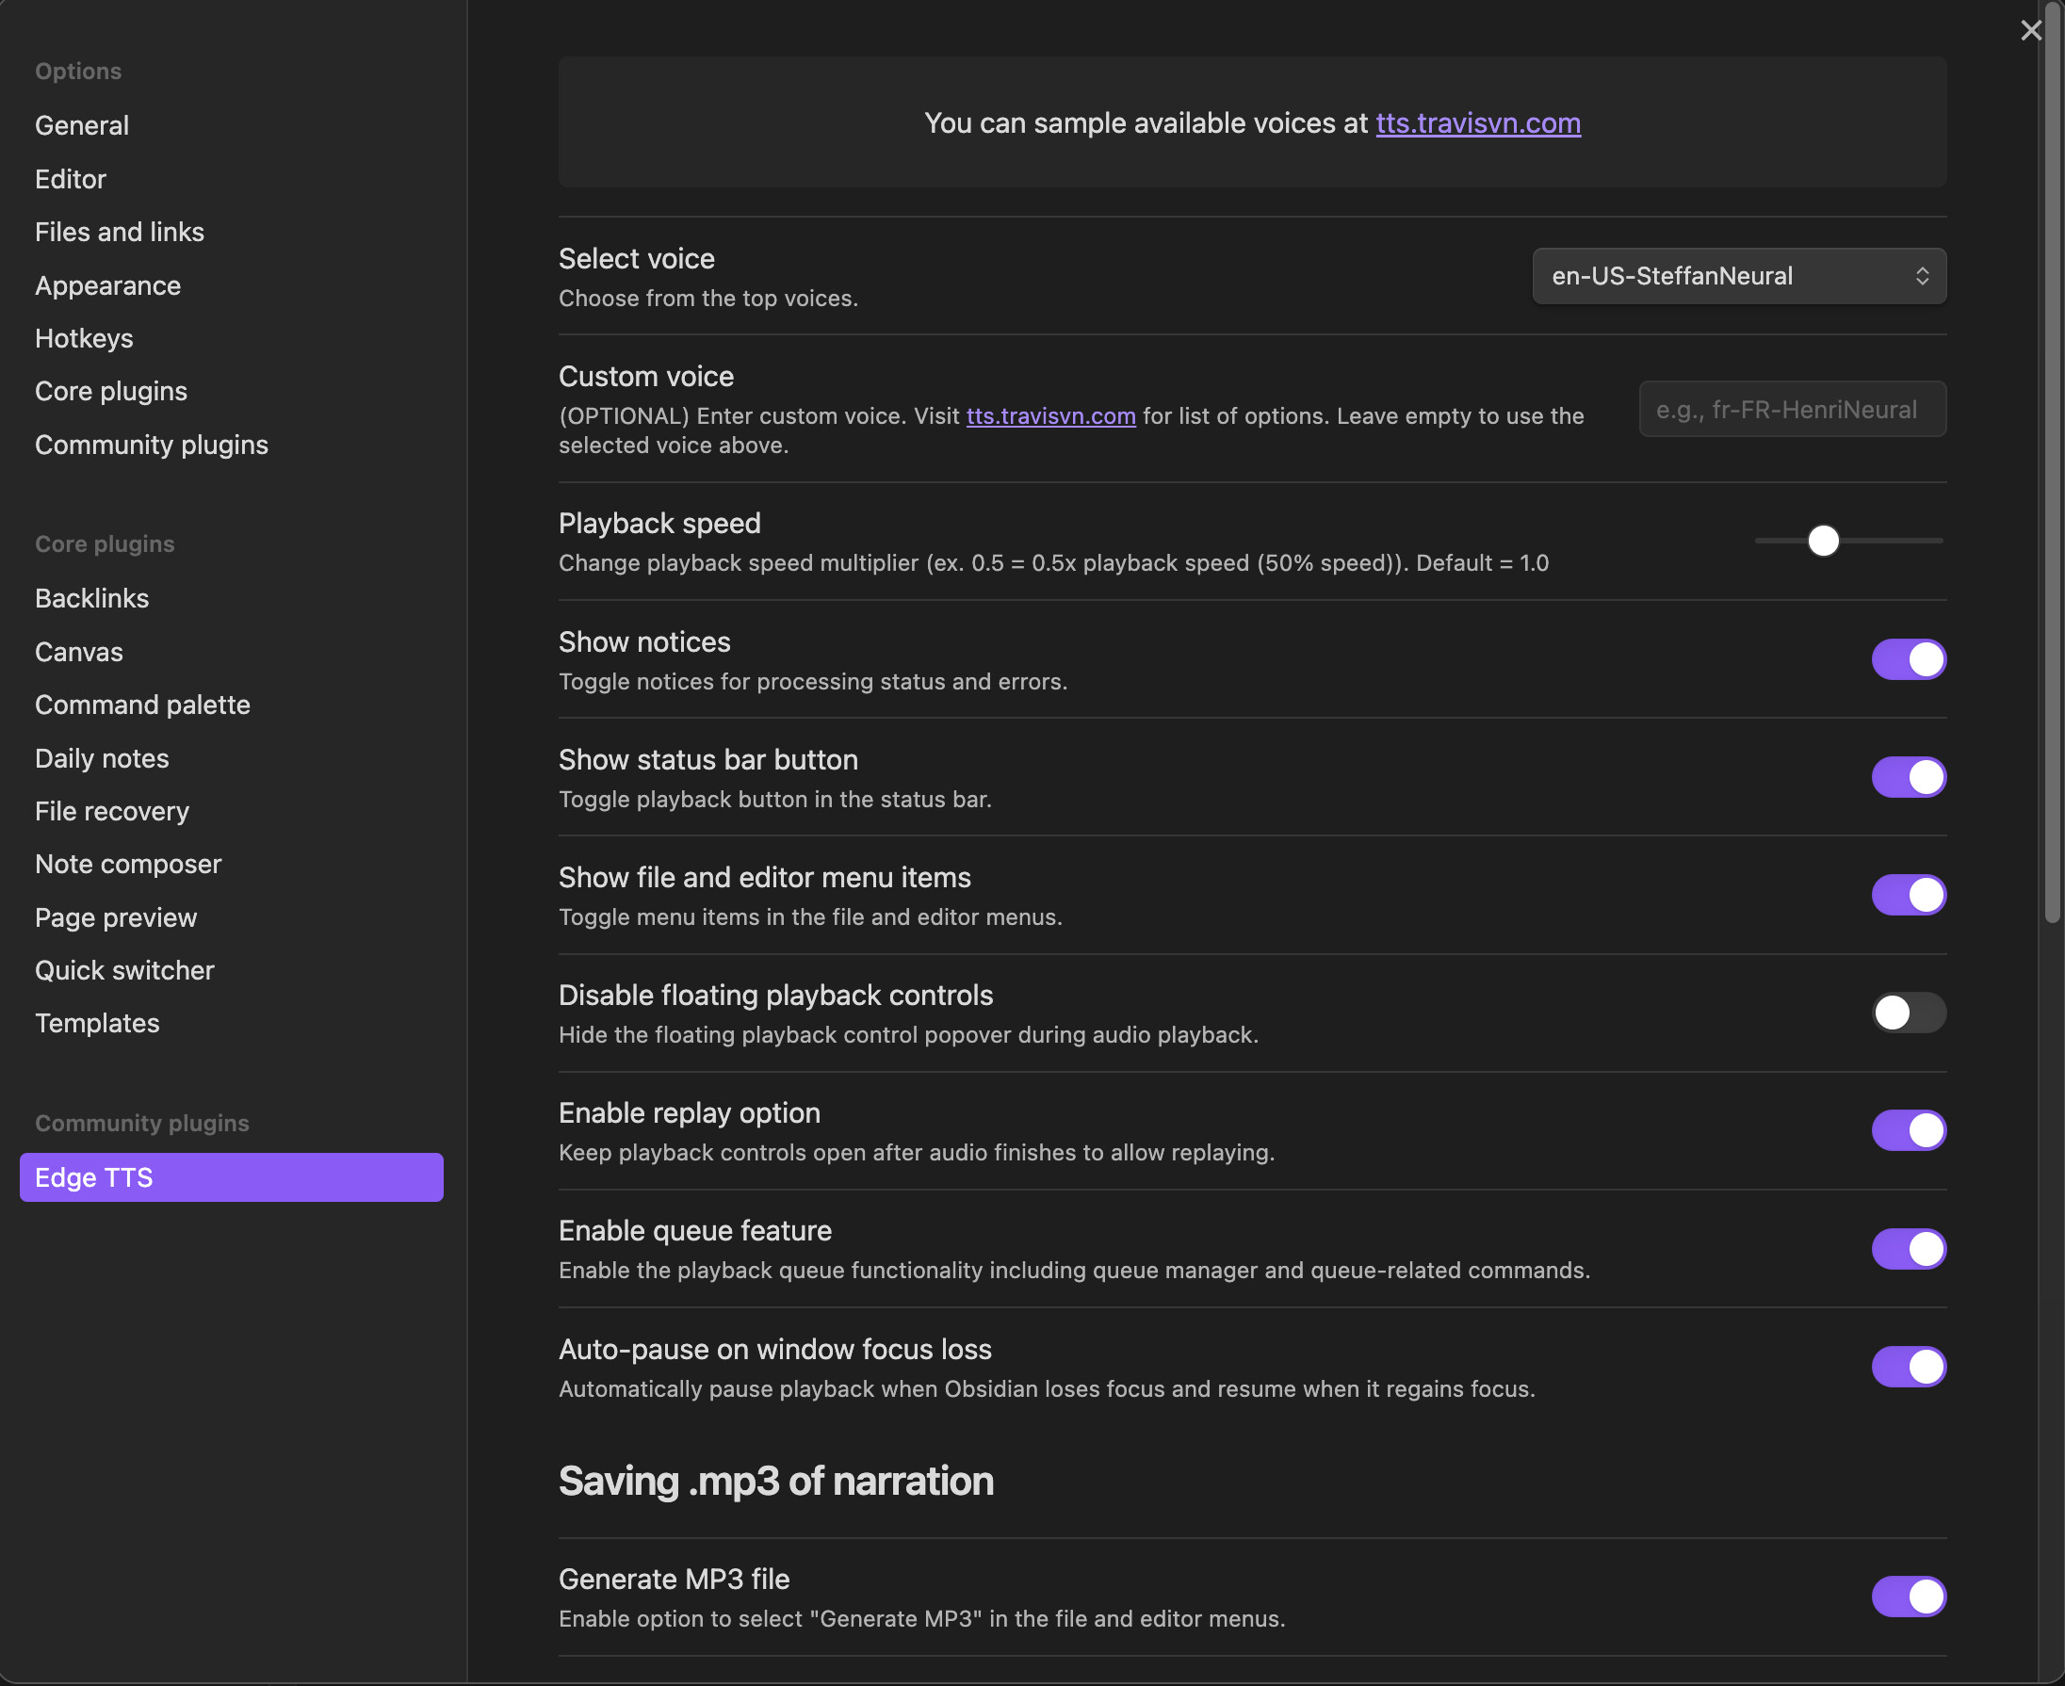Click the Playback speed slider handle
The image size is (2065, 1686).
pos(1823,541)
